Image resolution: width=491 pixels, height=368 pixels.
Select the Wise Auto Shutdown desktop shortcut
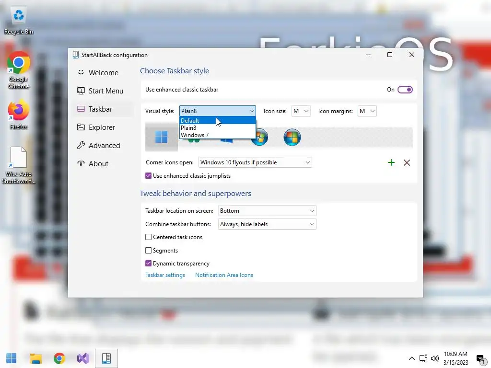click(x=19, y=165)
